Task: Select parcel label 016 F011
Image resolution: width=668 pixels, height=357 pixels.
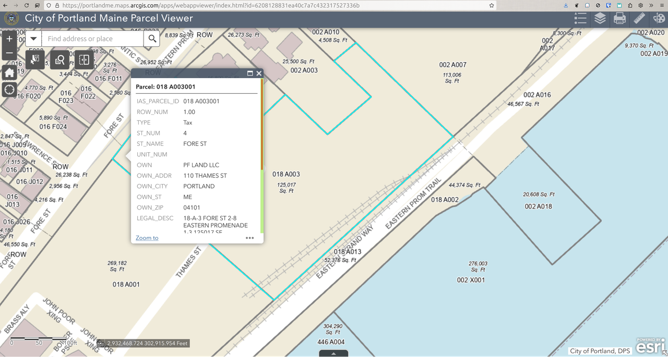Action: click(108, 79)
